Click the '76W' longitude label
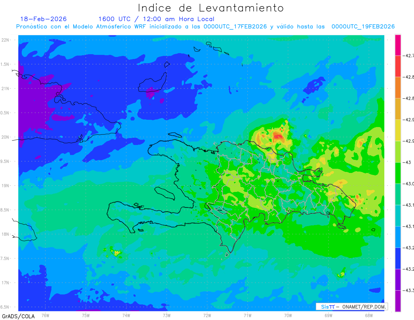 (x=45, y=315)
